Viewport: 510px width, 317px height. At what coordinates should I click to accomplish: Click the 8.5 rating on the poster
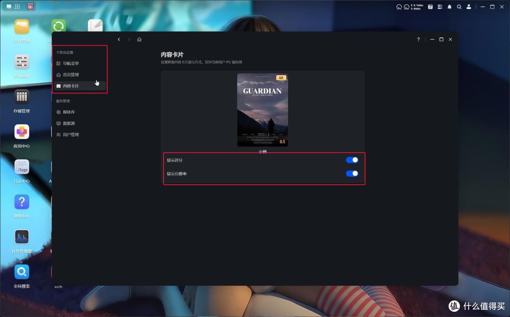pos(282,142)
